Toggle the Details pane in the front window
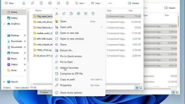 click(134, 3)
